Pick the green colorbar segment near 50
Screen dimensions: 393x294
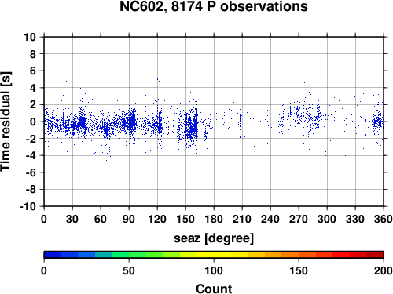click(129, 255)
